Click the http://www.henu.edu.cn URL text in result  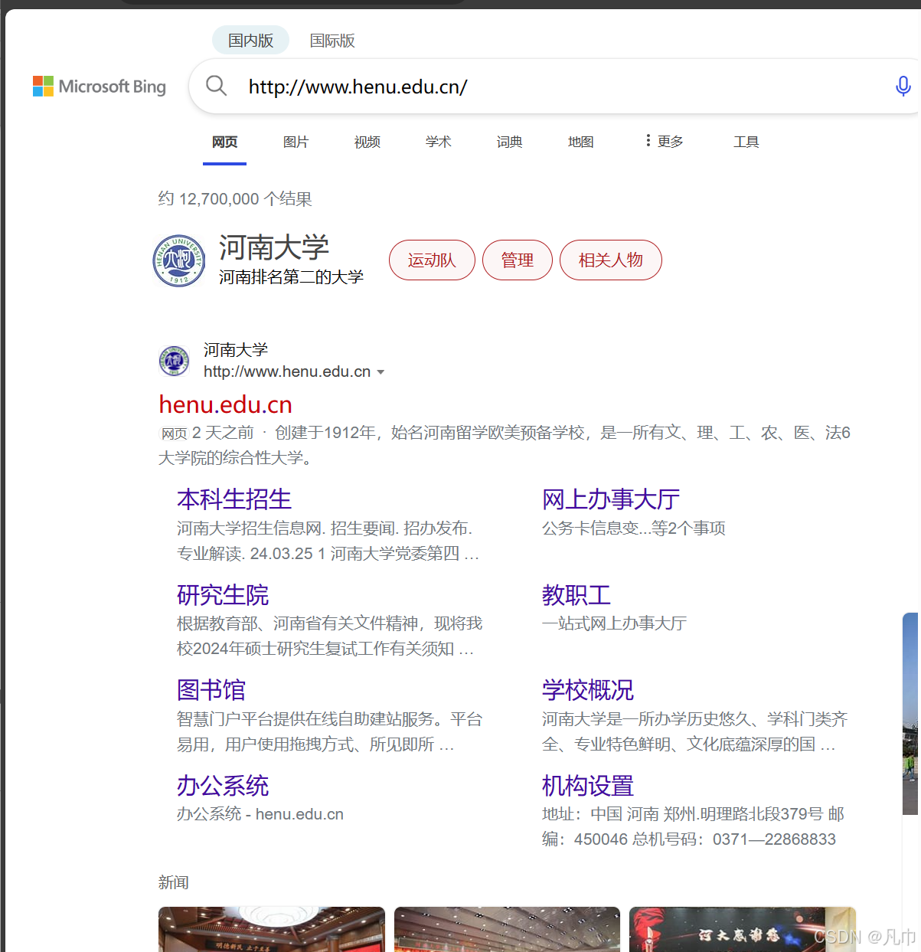coord(287,371)
